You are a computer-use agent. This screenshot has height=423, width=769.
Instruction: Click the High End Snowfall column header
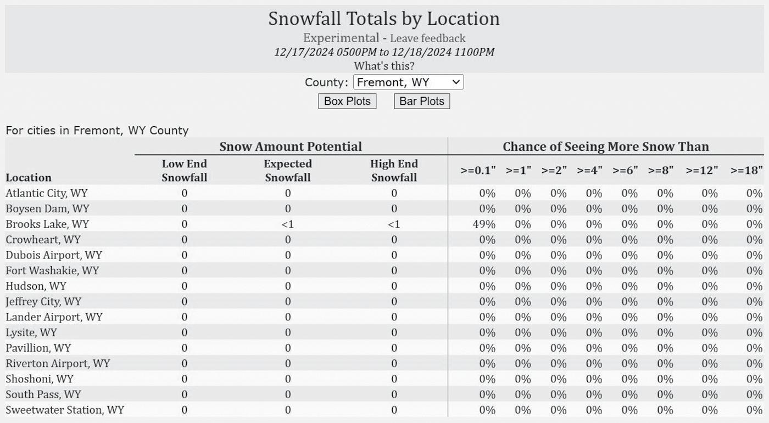point(394,171)
